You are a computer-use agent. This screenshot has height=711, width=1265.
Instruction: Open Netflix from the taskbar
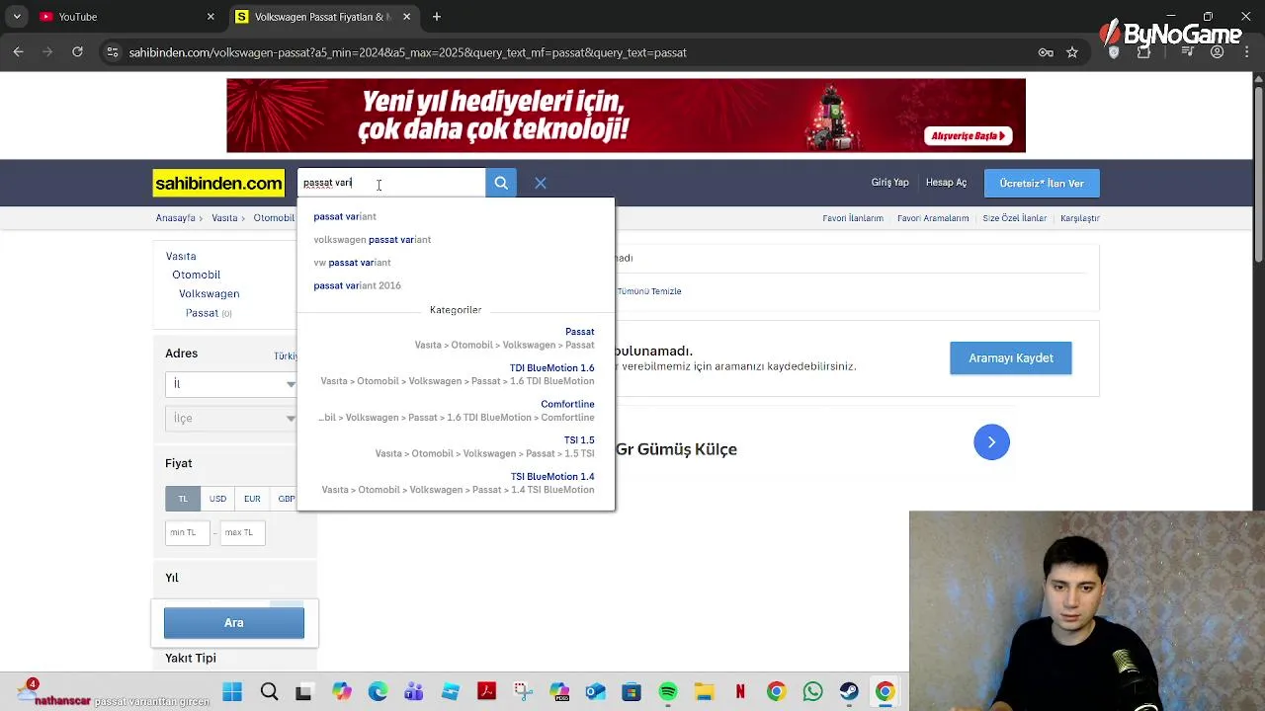click(x=740, y=692)
